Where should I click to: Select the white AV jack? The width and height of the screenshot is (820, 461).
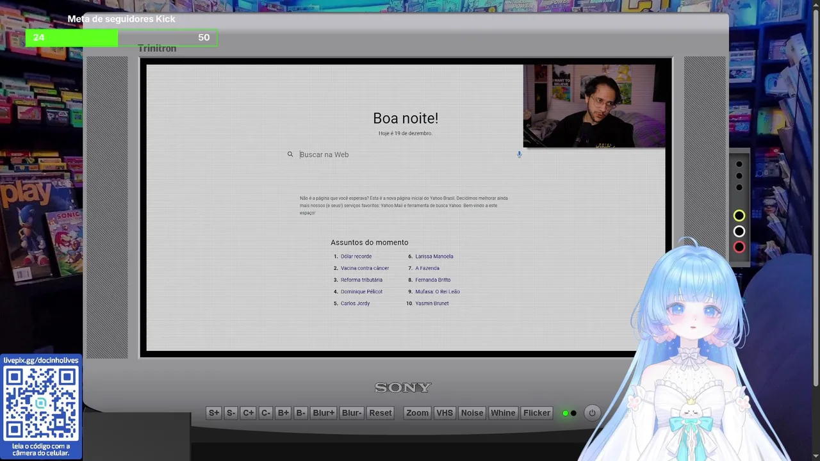739,232
